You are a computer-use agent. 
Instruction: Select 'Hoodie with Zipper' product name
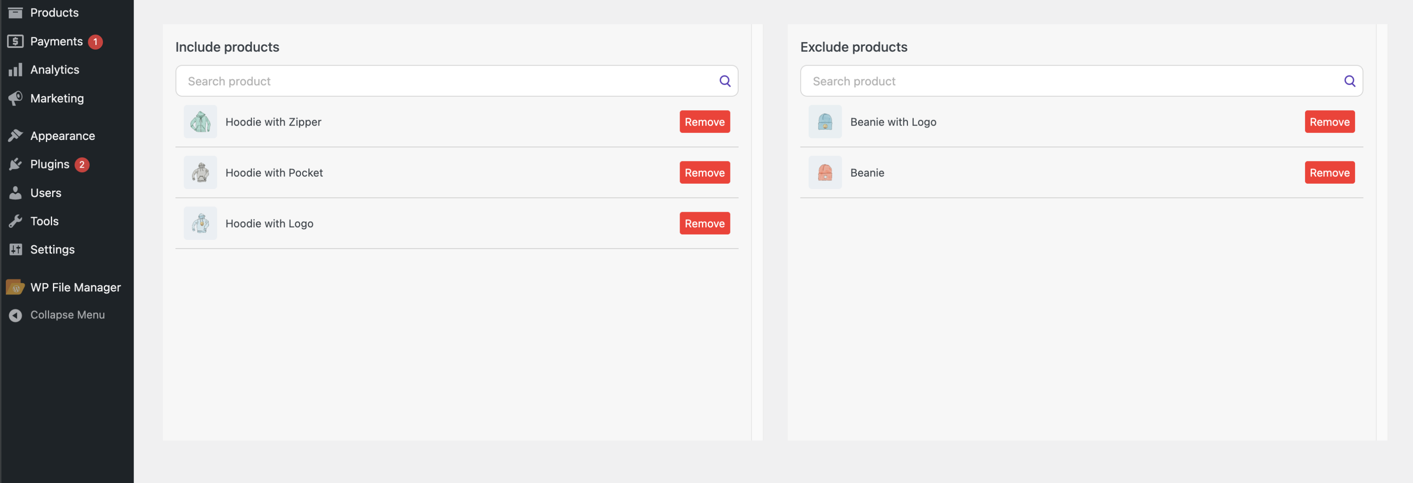click(x=273, y=121)
